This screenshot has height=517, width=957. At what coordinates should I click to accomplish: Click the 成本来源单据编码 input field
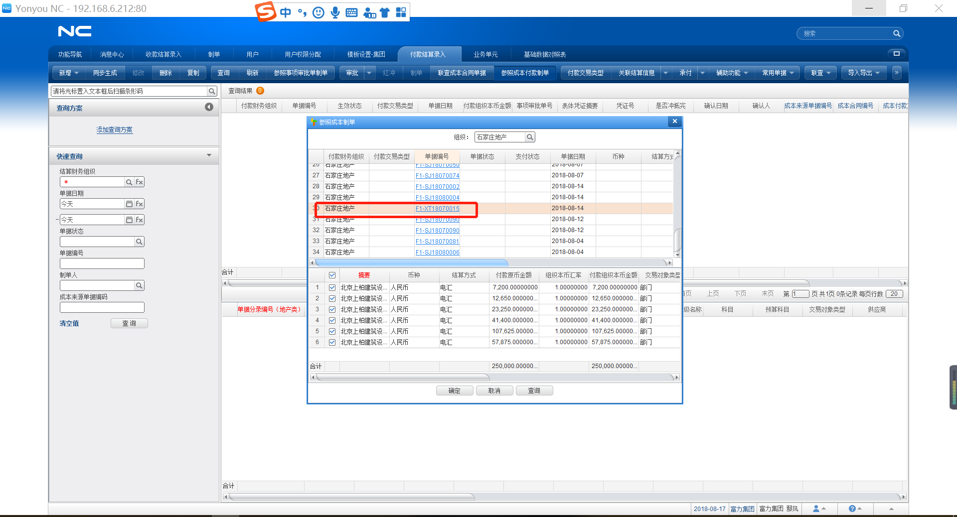tap(102, 307)
